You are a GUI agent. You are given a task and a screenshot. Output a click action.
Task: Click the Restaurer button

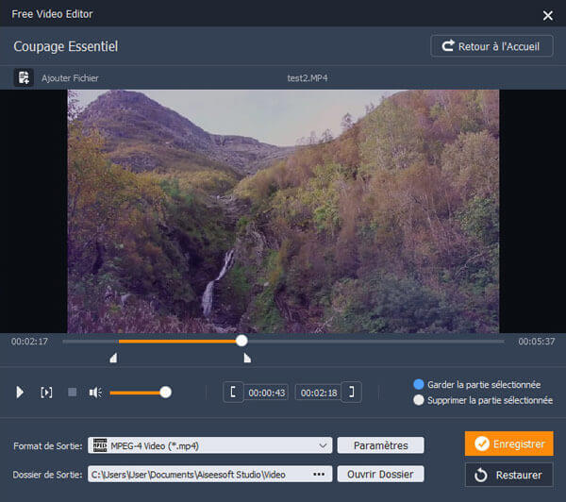pyautogui.click(x=508, y=475)
